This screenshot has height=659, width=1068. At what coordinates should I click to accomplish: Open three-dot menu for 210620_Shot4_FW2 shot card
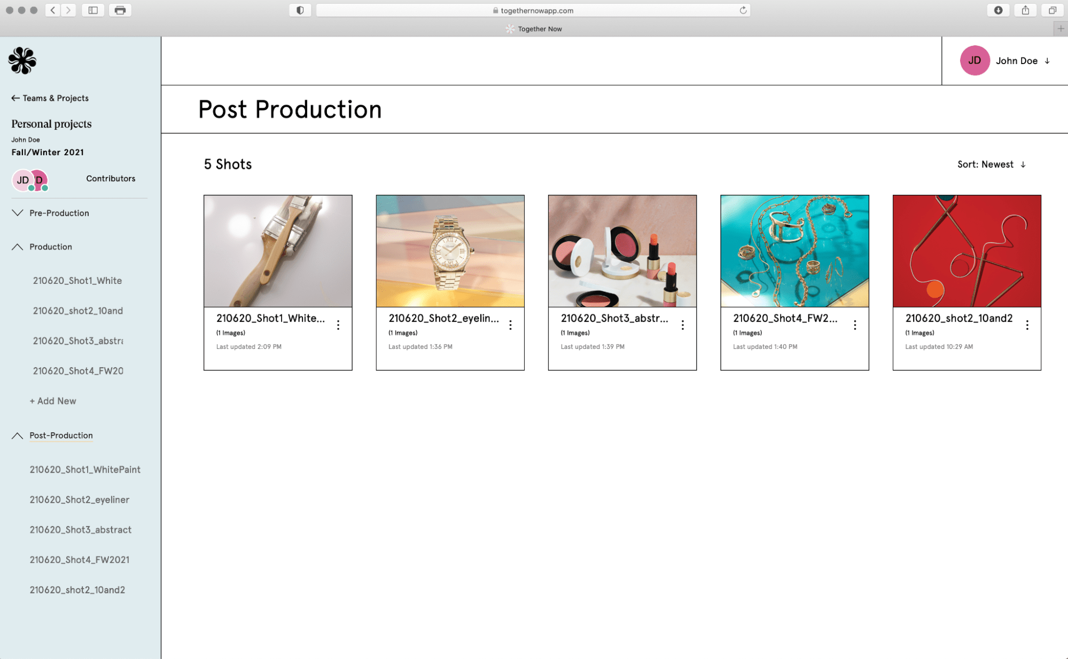855,325
